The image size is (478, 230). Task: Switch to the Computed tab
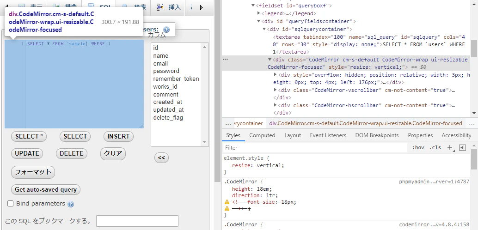pos(262,135)
